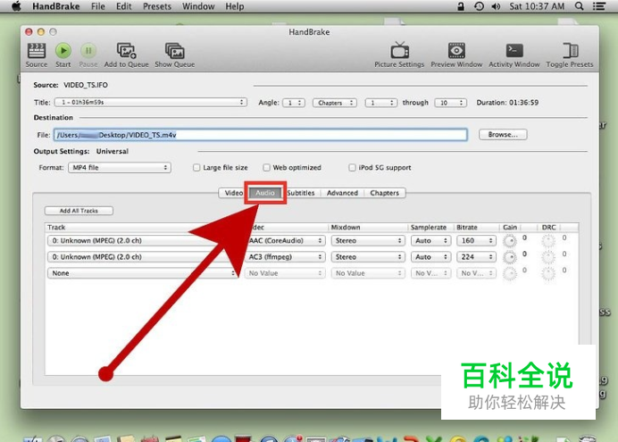This screenshot has width=618, height=442.
Task: Open the Presets menu
Action: (157, 6)
